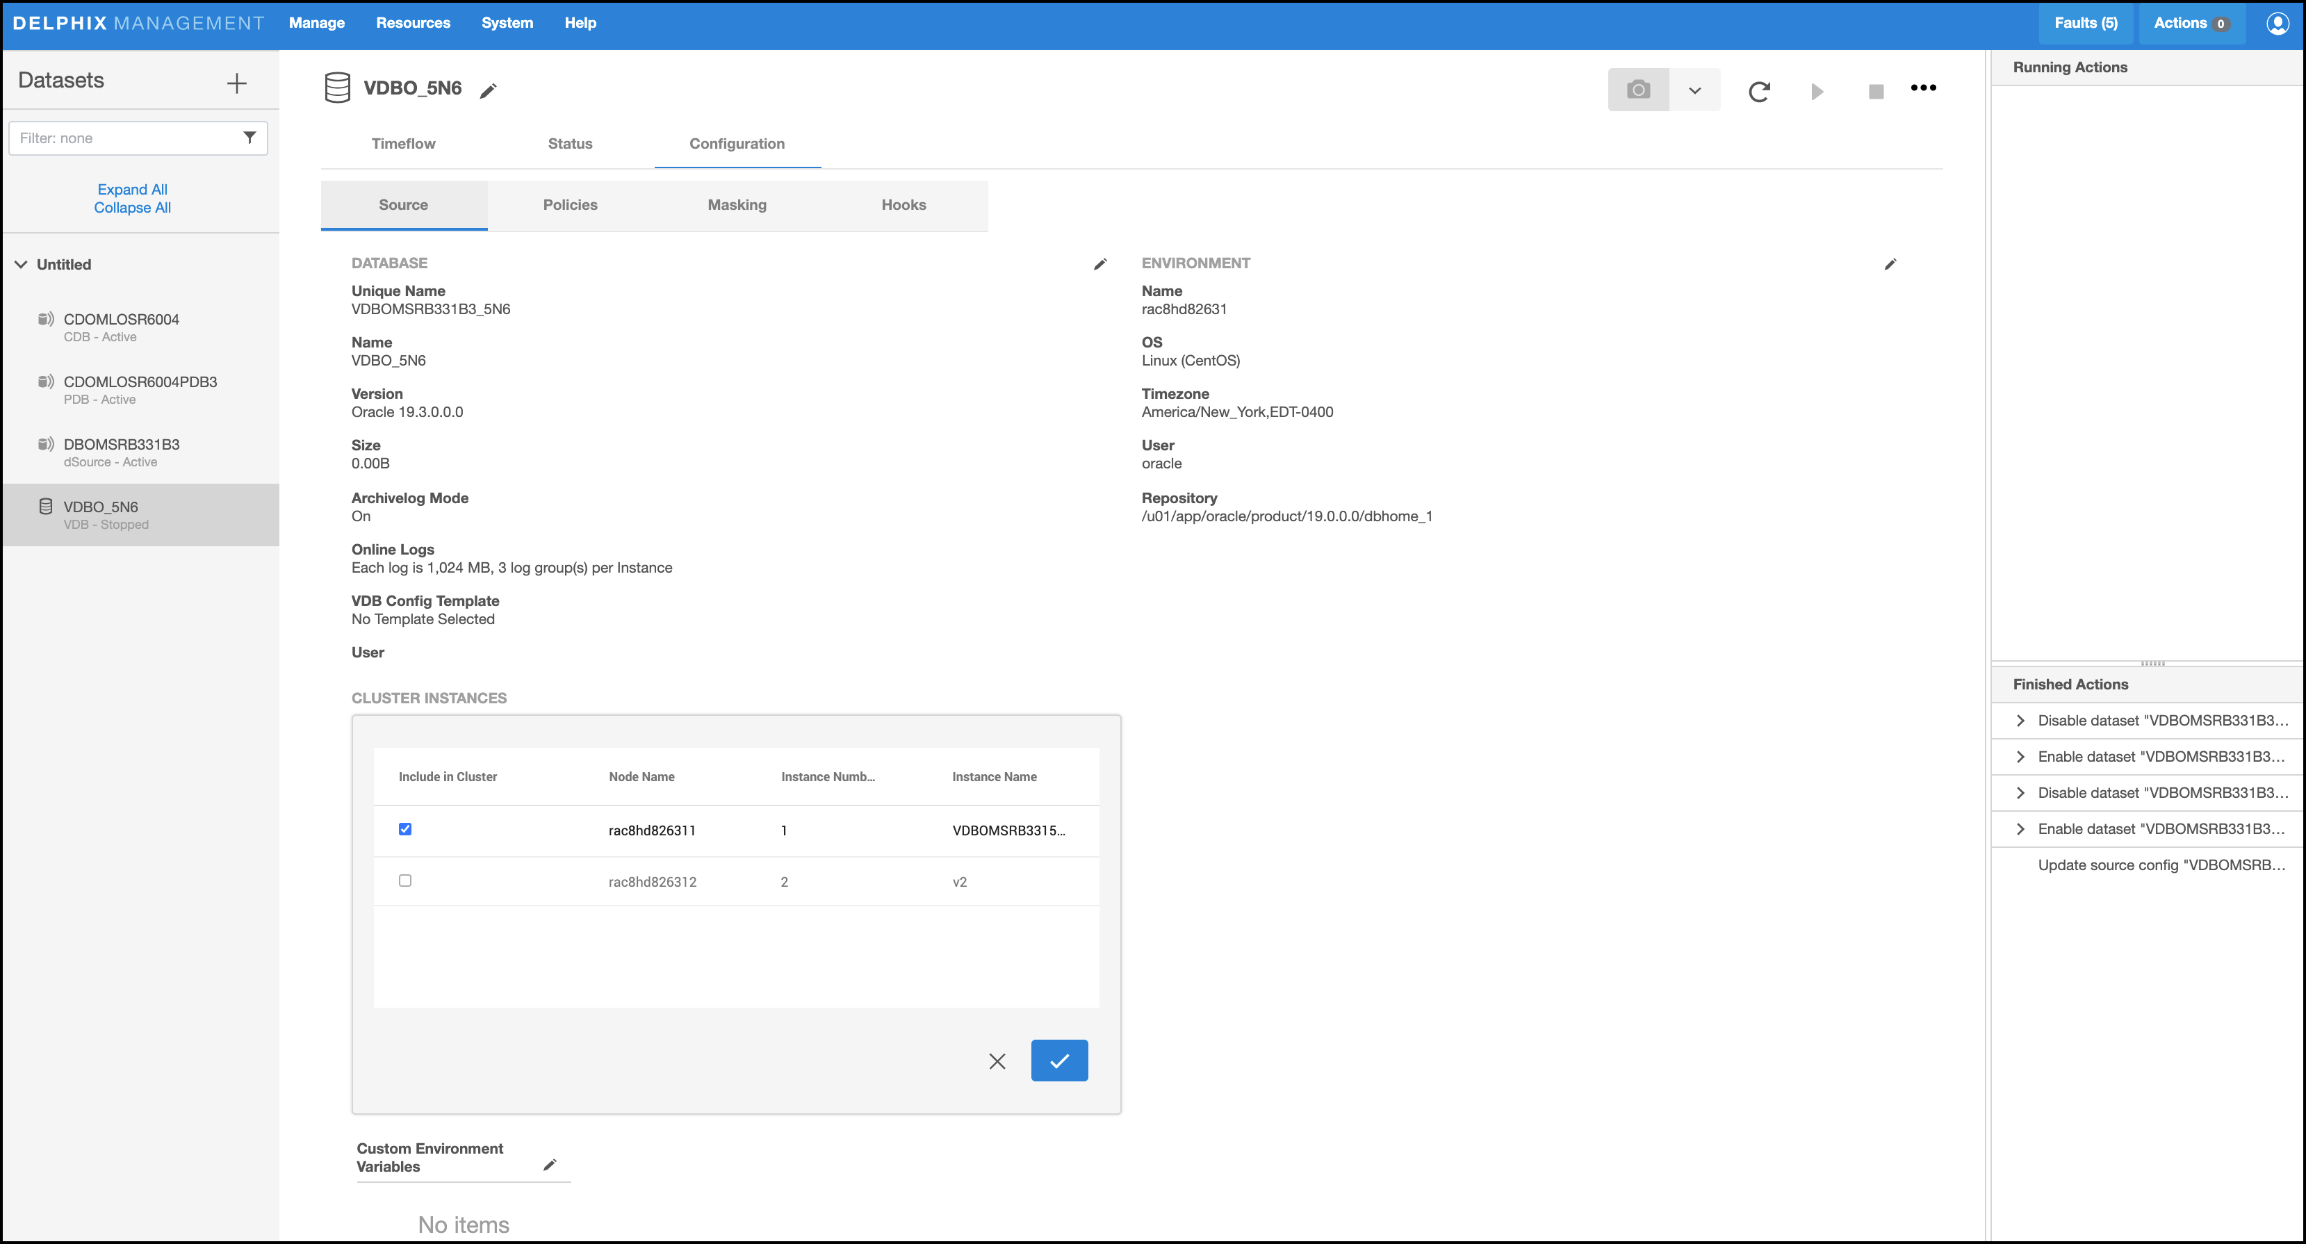Click the refresh VDB icon
Image resolution: width=2306 pixels, height=1244 pixels.
[x=1758, y=91]
